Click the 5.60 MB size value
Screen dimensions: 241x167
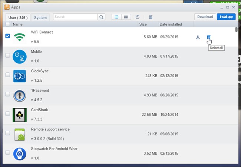click(151, 37)
